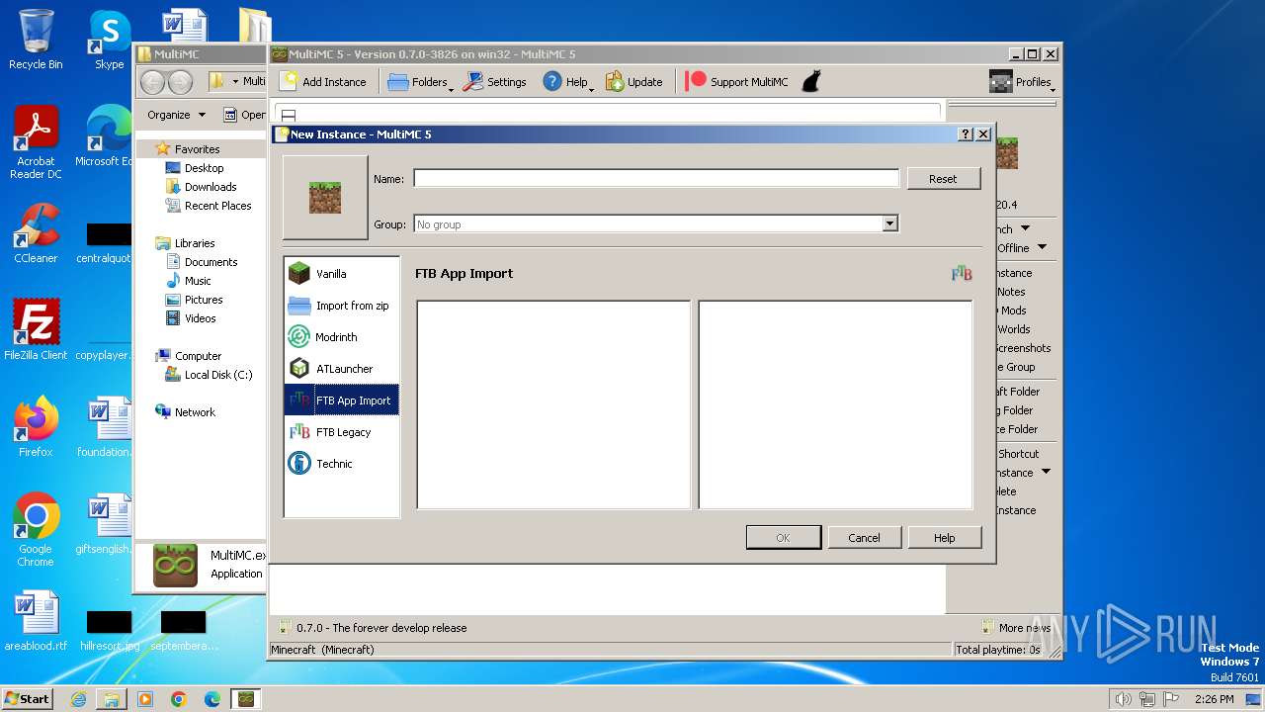
Task: Click the FTB logo beside FTB App Import
Action: 962,274
